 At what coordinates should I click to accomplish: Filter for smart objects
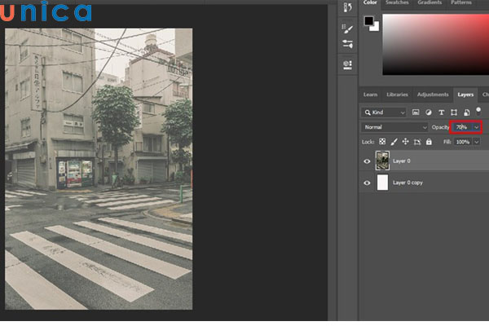(x=466, y=112)
